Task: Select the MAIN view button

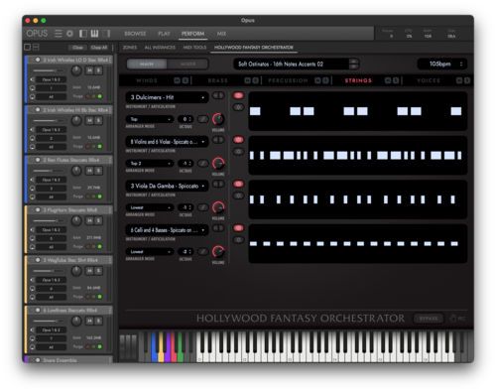Action: click(x=147, y=64)
